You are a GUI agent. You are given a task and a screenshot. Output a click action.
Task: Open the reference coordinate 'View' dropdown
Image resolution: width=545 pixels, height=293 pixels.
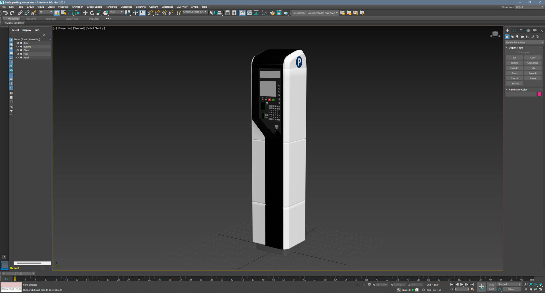pos(116,12)
